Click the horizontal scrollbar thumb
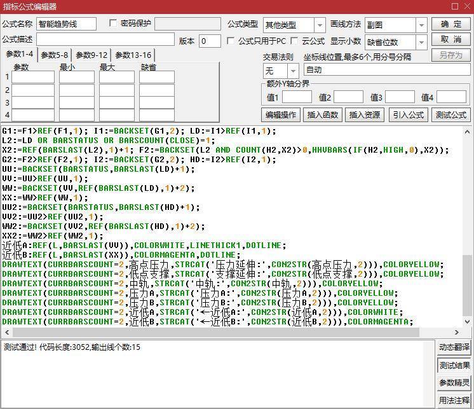Screen dimensions: 474x409 [x=216, y=332]
